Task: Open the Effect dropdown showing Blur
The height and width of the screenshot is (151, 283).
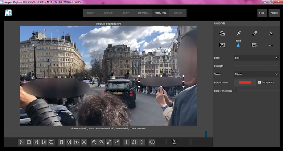Action: pos(256,58)
